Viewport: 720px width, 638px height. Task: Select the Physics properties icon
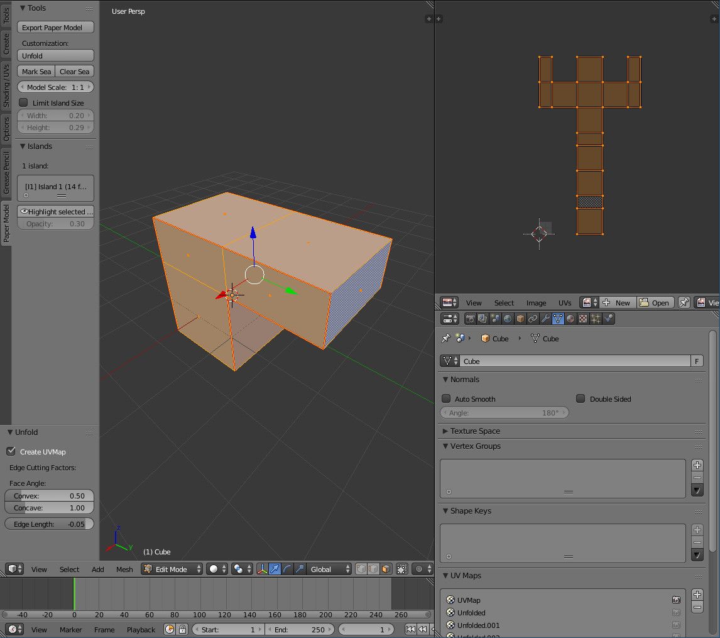608,319
